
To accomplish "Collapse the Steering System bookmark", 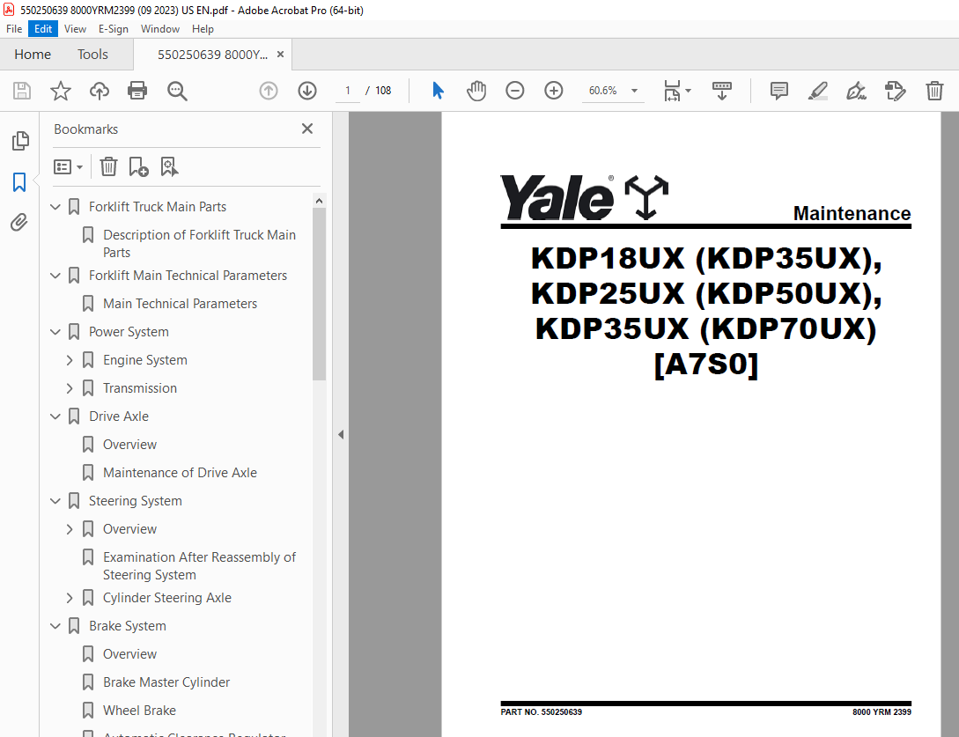I will (55, 500).
